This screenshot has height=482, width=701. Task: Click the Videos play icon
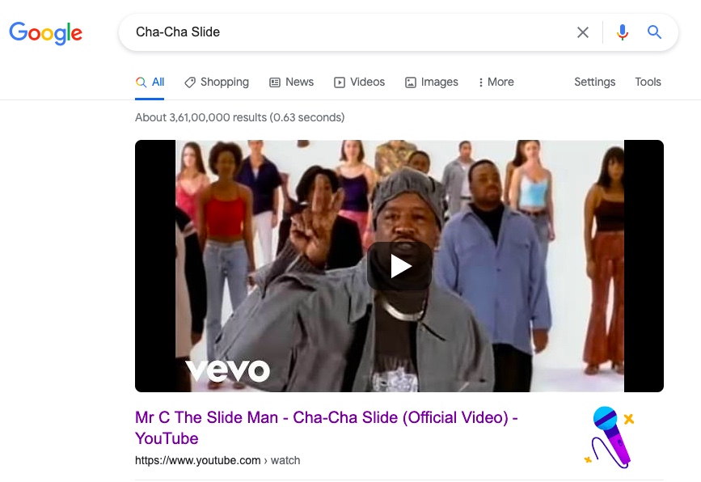tap(340, 82)
